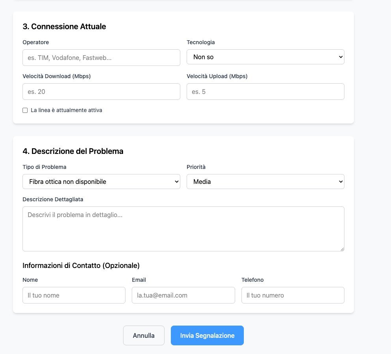Click the 'La linea è attualmente attiva' label text

coord(66,111)
